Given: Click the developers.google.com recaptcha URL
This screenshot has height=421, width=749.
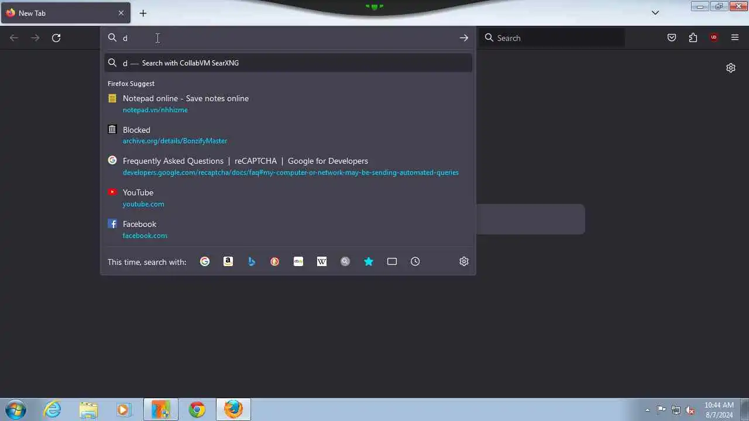Looking at the screenshot, I should (291, 172).
